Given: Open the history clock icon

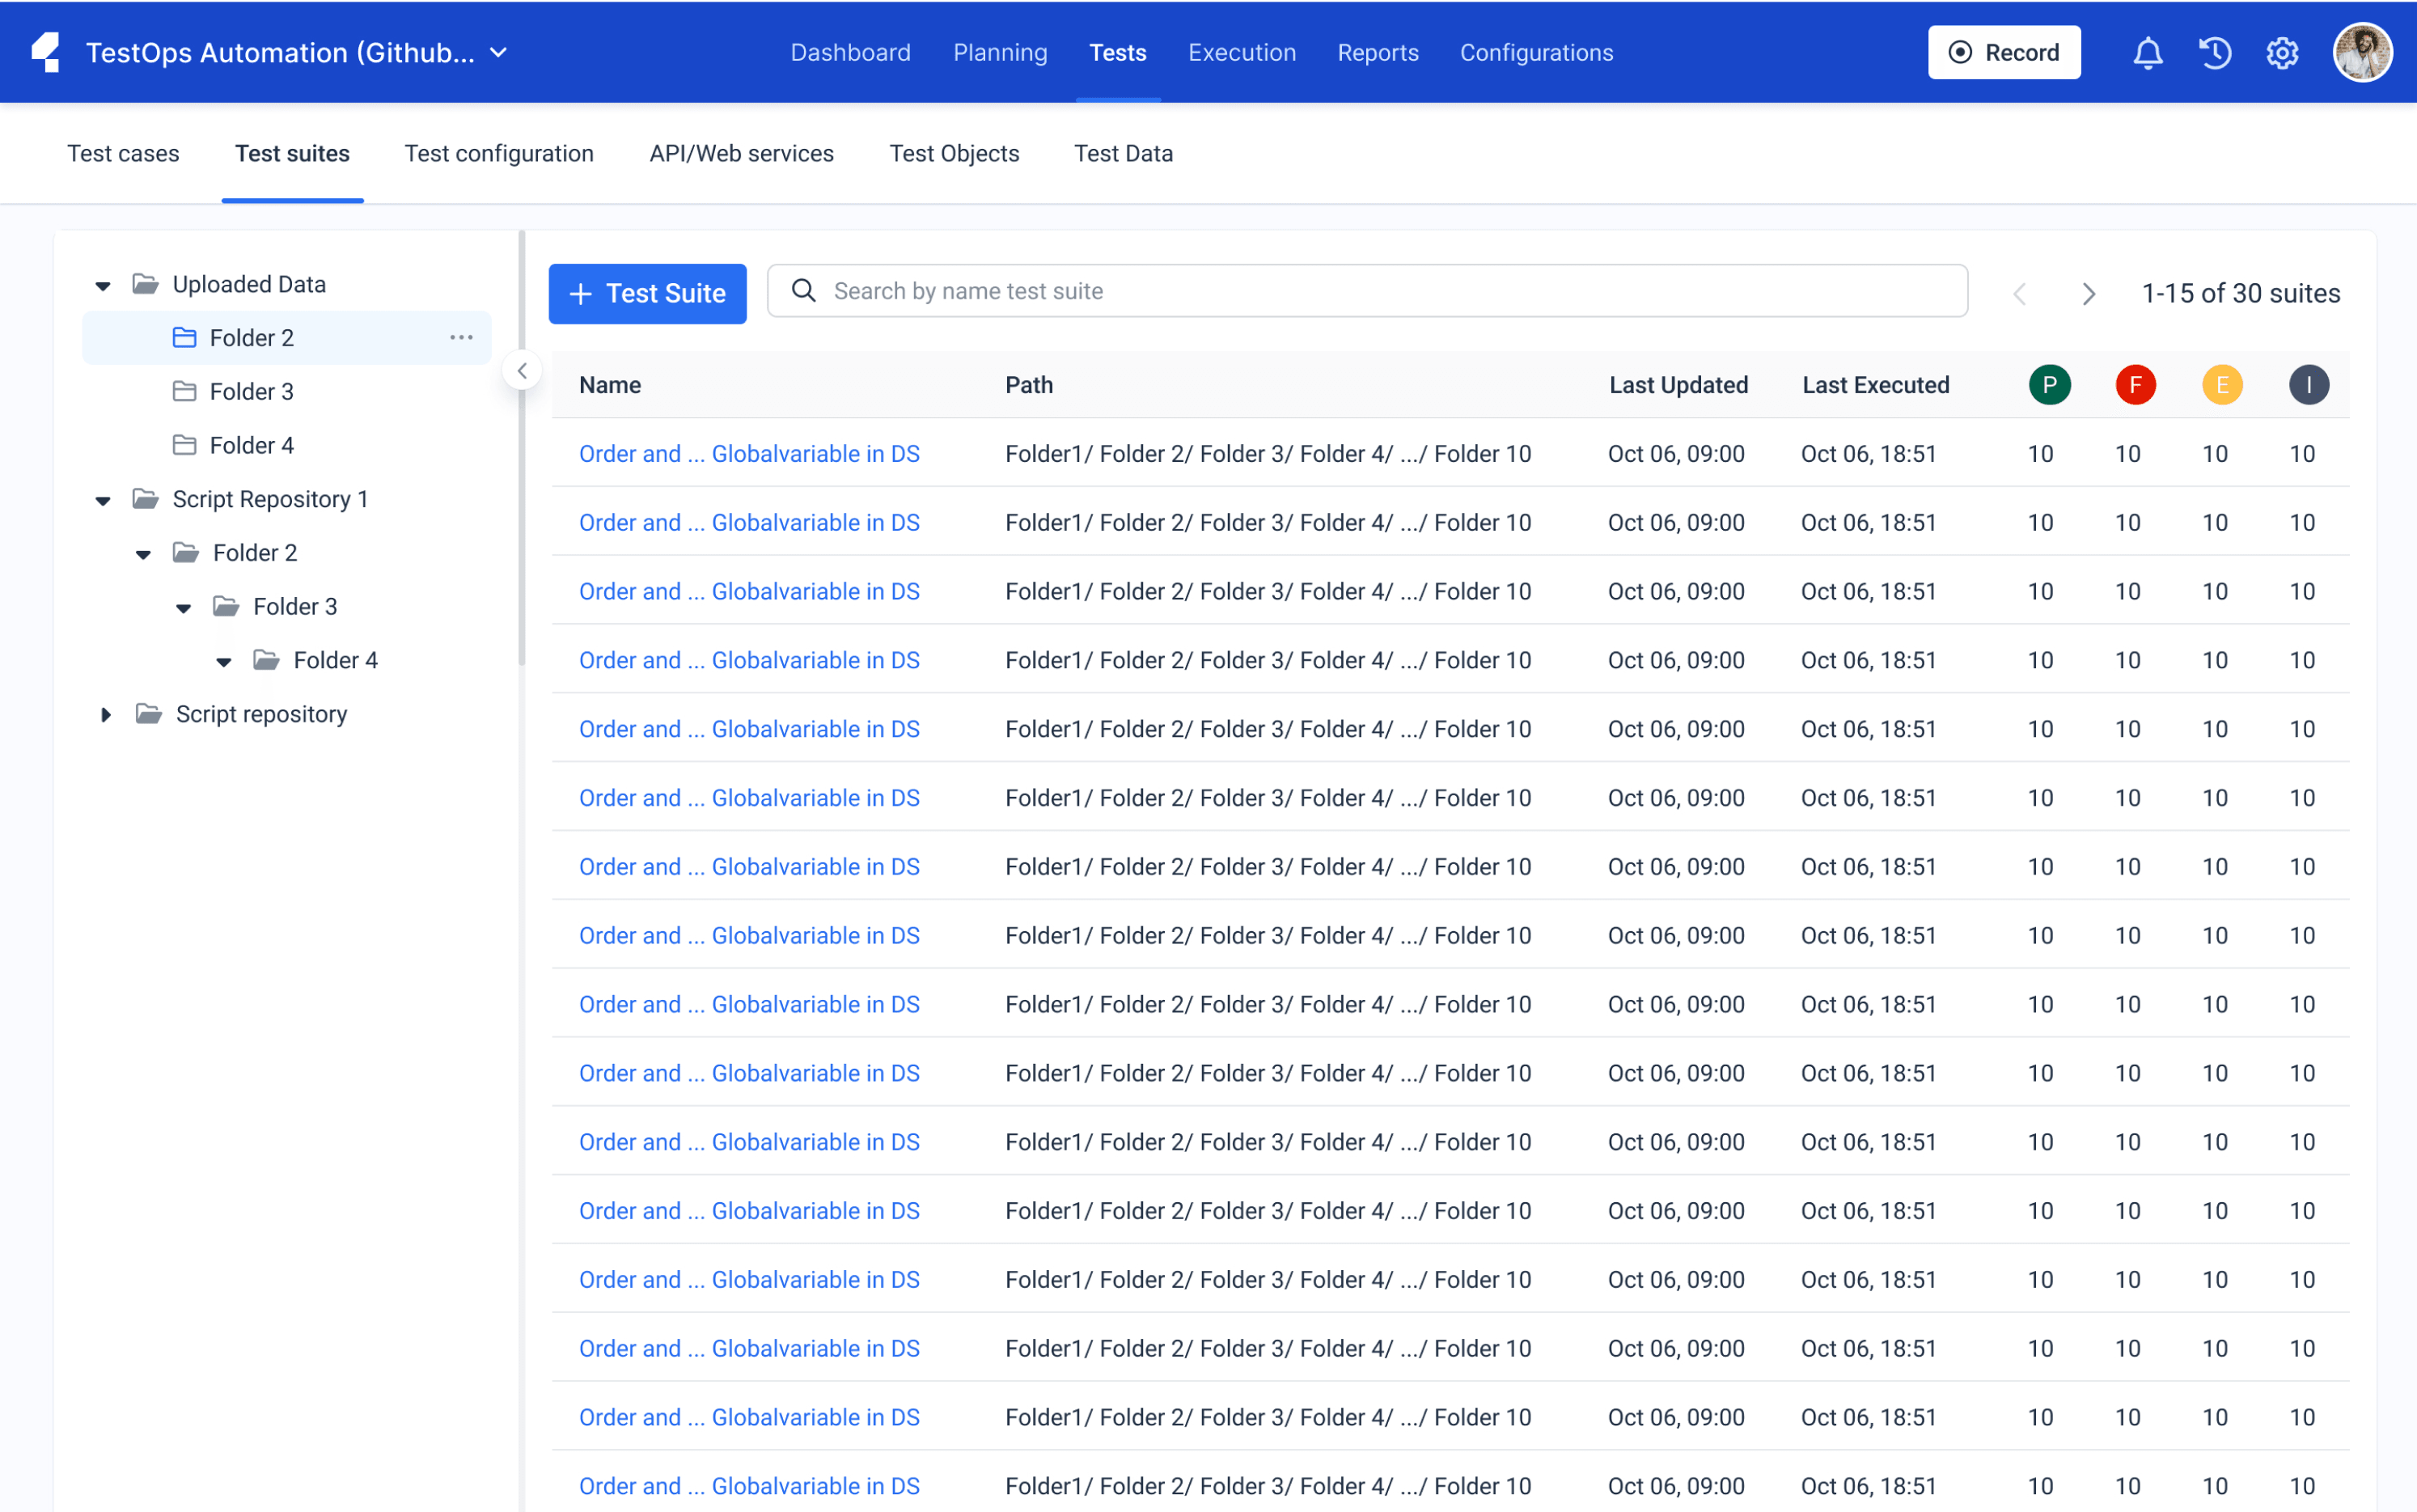Looking at the screenshot, I should (2215, 52).
